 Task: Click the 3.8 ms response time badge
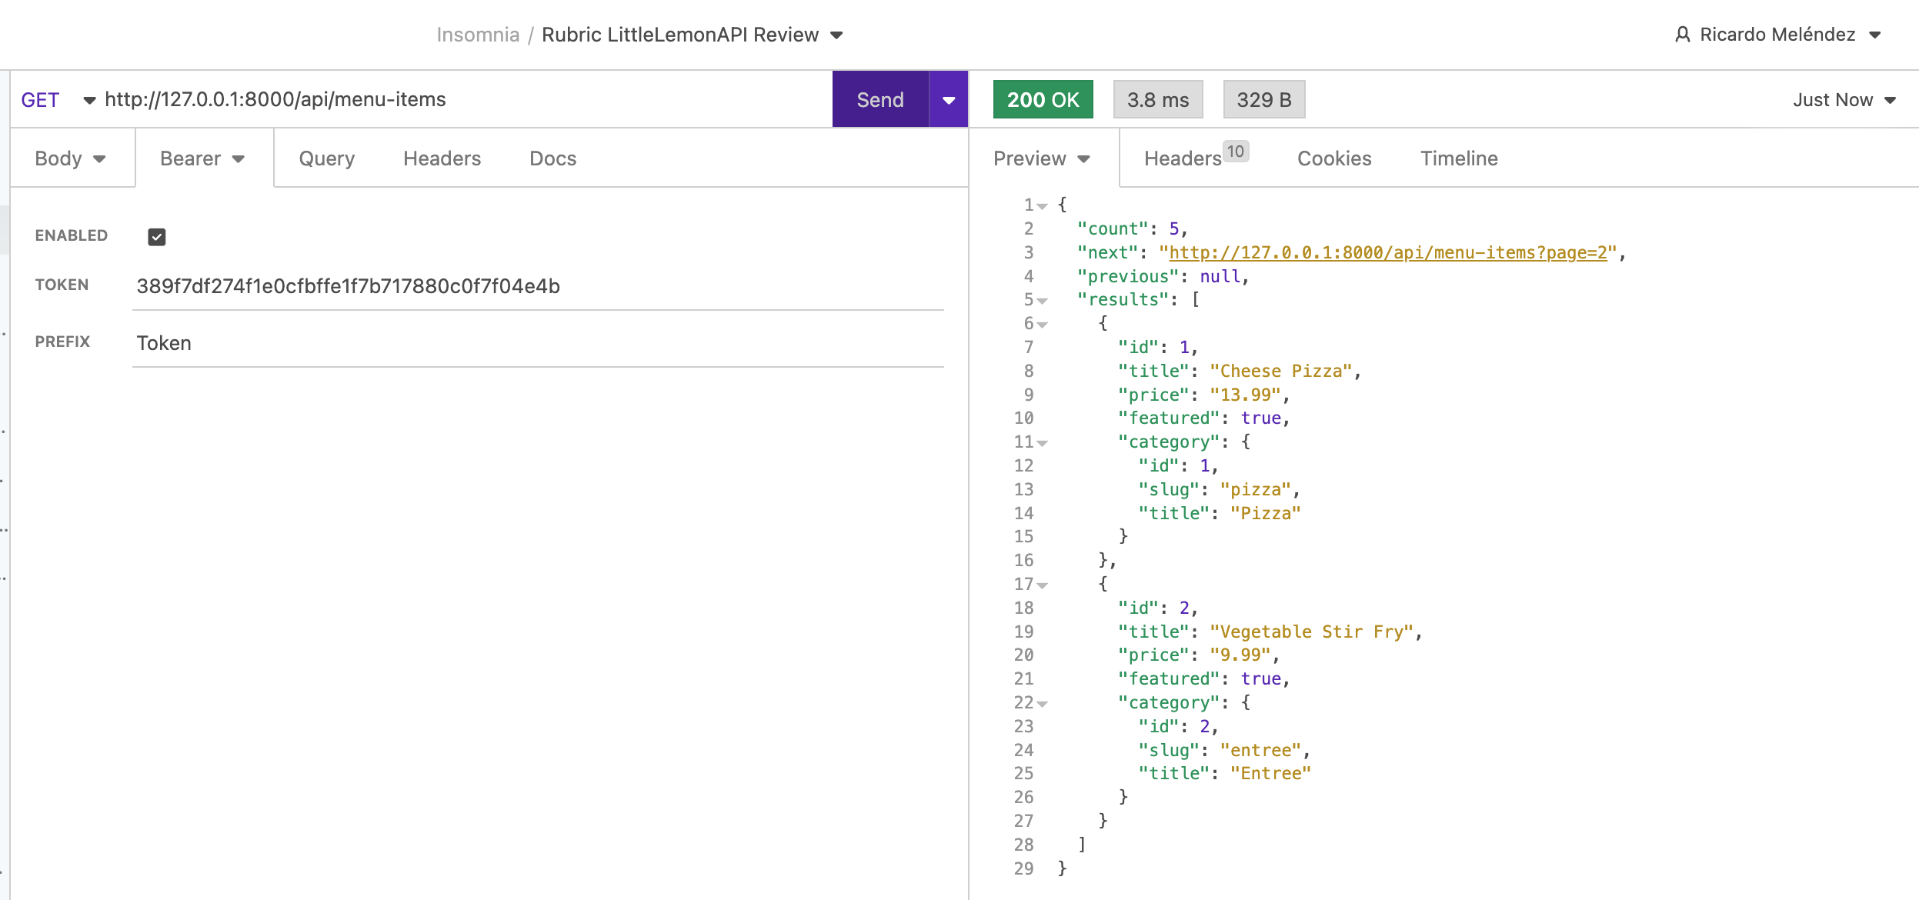1157,100
